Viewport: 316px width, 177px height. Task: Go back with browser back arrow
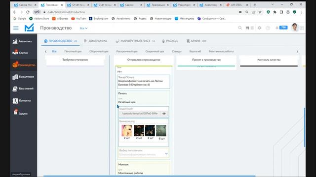pyautogui.click(x=15, y=12)
